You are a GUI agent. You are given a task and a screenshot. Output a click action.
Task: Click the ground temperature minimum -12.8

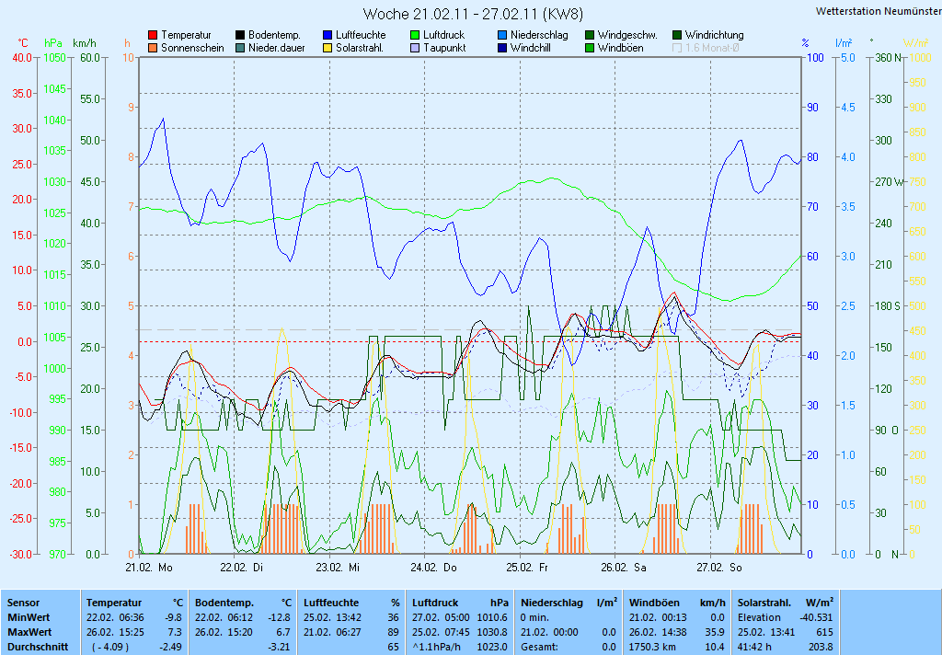[x=279, y=617]
